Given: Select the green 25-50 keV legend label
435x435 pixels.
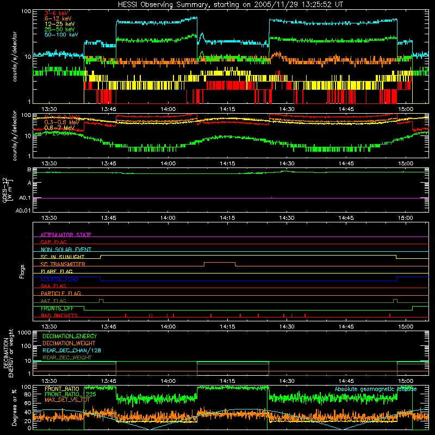Looking at the screenshot, I should [59, 29].
